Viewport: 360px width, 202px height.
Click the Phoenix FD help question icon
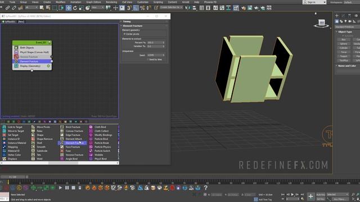coord(206,188)
